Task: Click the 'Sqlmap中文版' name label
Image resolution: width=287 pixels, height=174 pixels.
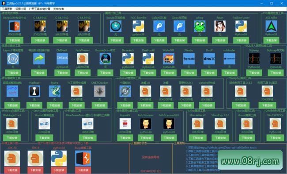Action: [x=276, y=50]
